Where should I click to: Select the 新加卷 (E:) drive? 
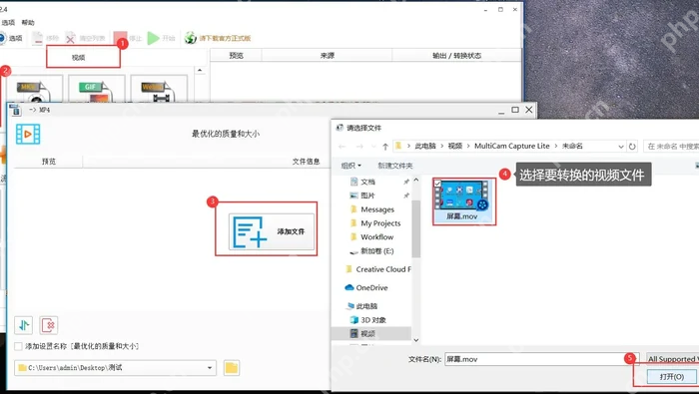pyautogui.click(x=376, y=251)
